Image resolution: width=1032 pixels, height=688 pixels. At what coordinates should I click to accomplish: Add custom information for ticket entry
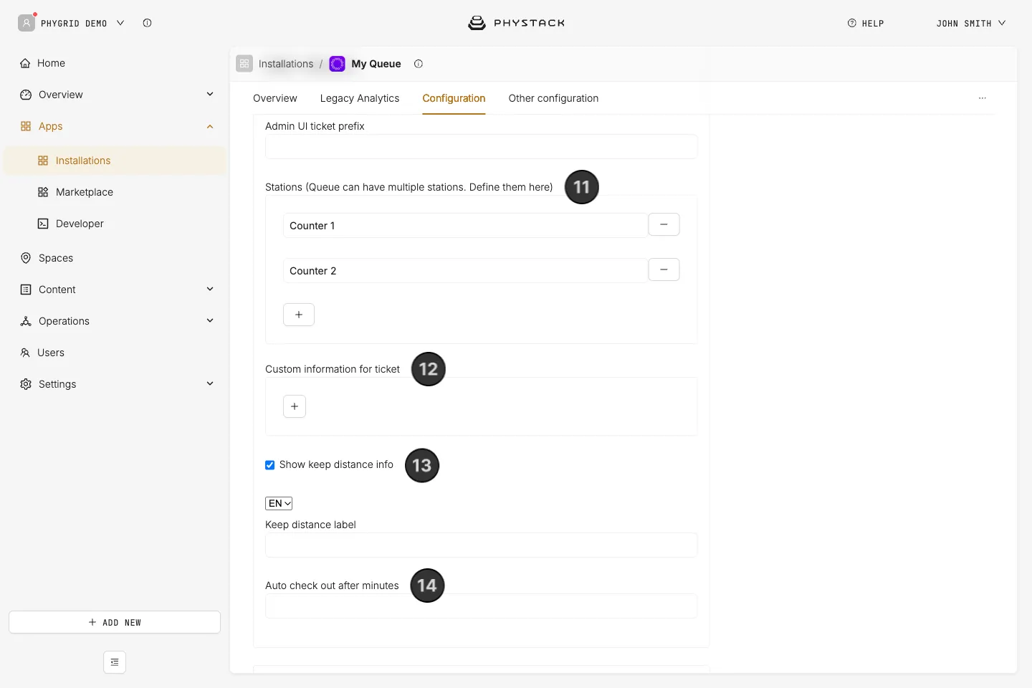tap(295, 406)
